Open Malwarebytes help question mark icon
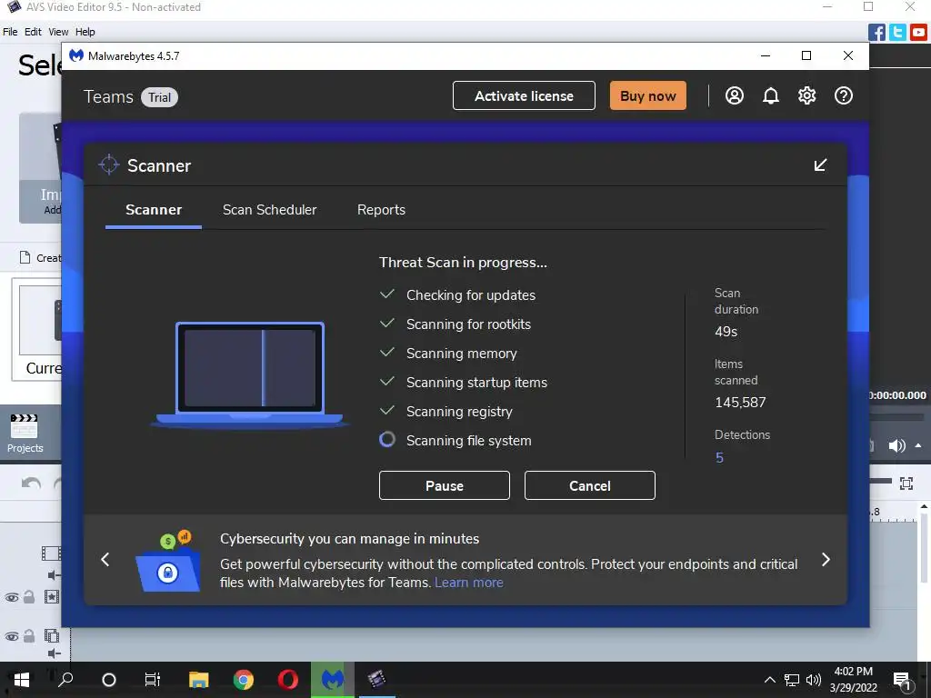 (844, 95)
